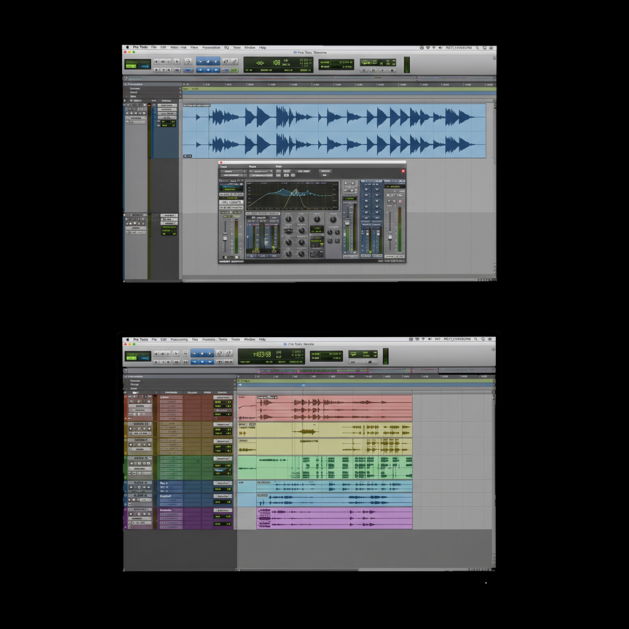Select the Trim tool in upper Pro Tools window

pyautogui.click(x=200, y=62)
